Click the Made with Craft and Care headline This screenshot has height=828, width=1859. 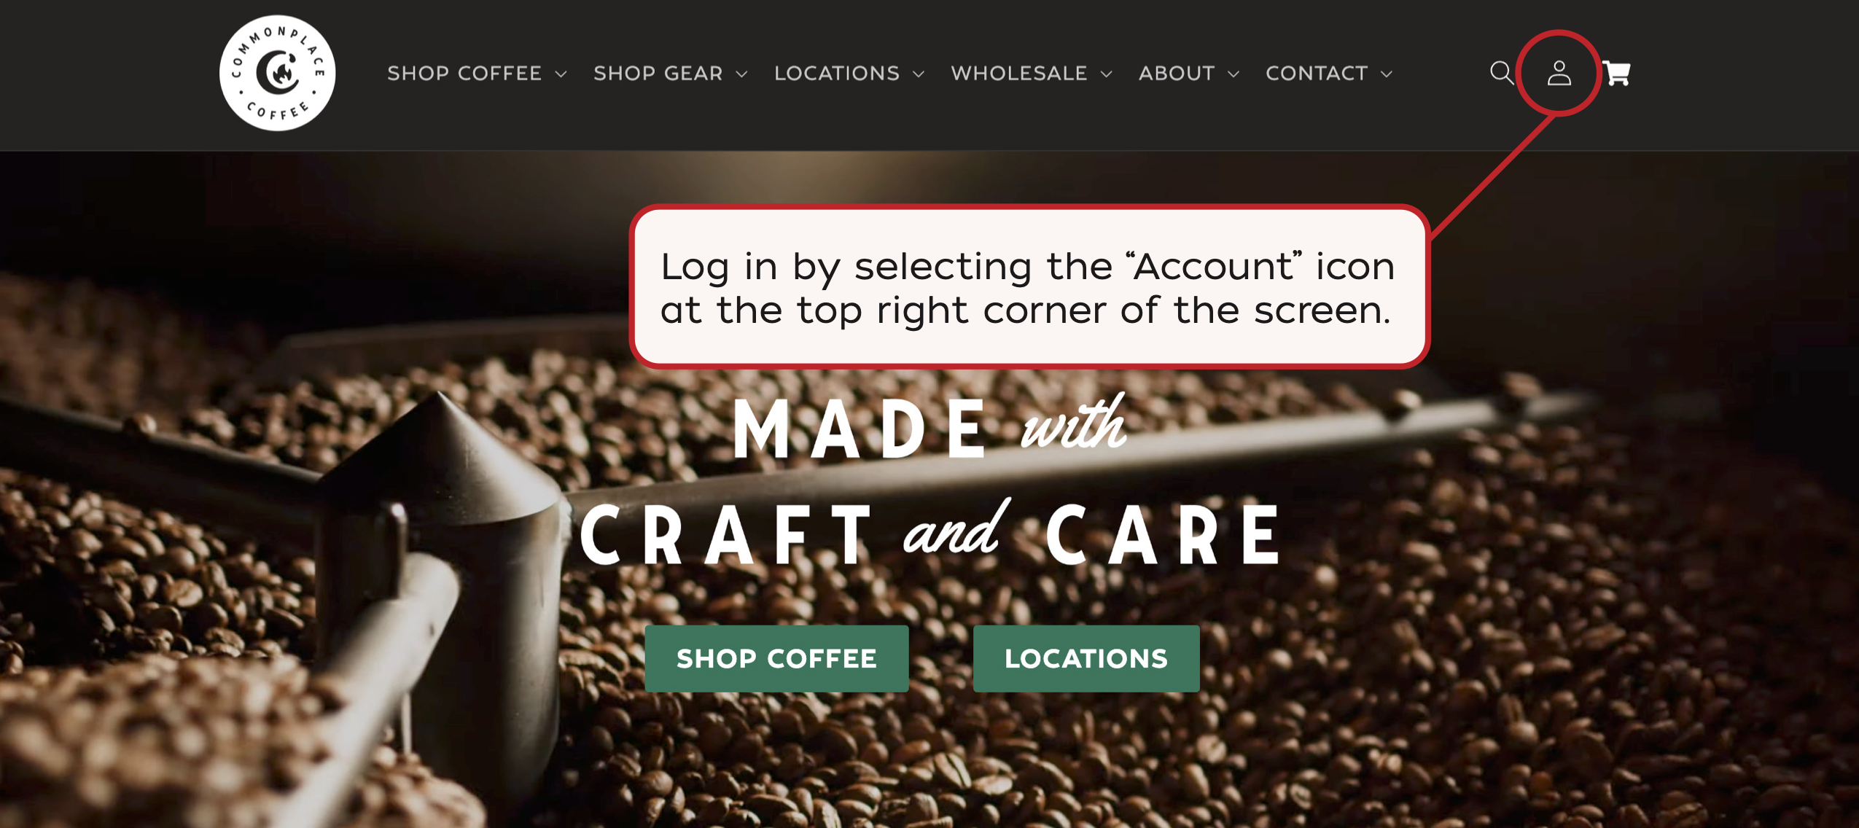(x=930, y=481)
